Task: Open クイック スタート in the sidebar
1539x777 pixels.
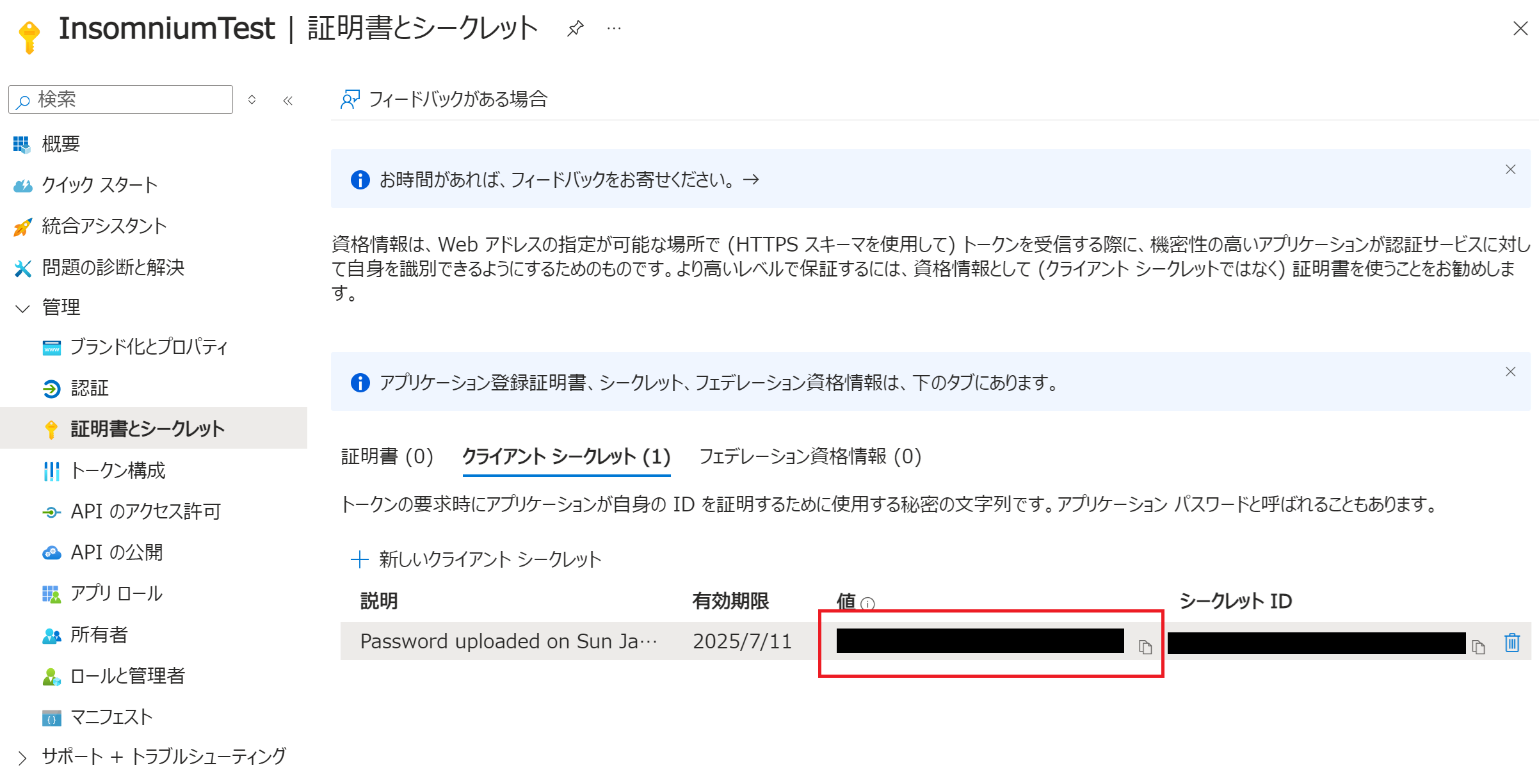Action: [99, 185]
